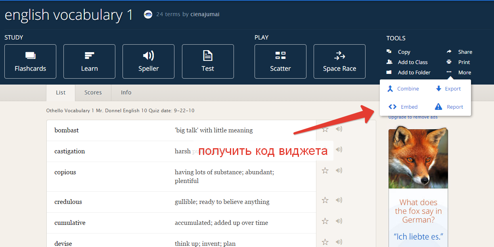
Task: Open the Test mode
Action: pos(208,61)
